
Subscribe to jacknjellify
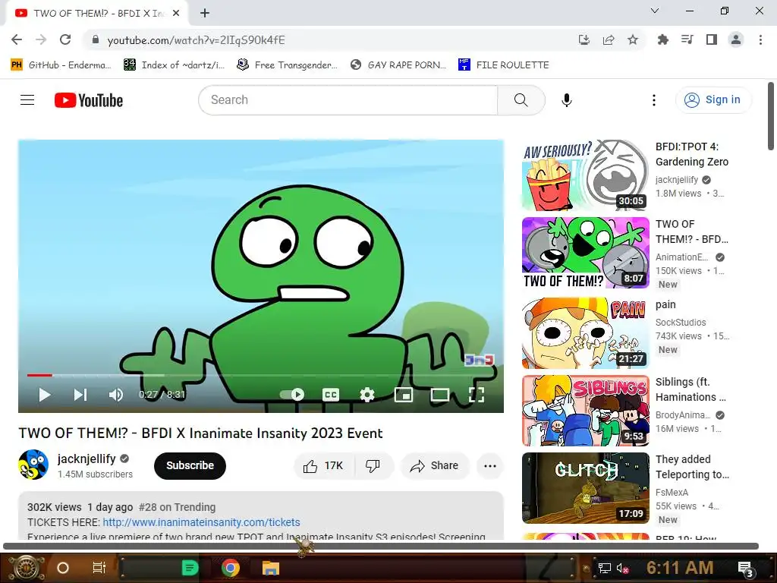coord(190,466)
